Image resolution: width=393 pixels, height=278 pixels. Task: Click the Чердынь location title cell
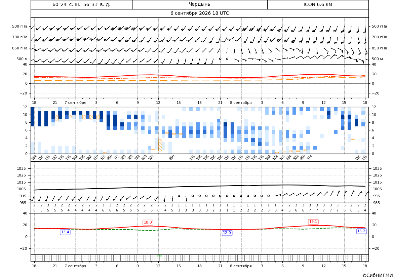coord(200,4)
